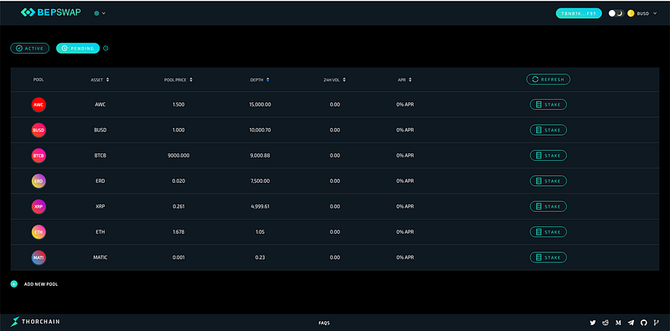Click the ERD asset name cell

[100, 181]
